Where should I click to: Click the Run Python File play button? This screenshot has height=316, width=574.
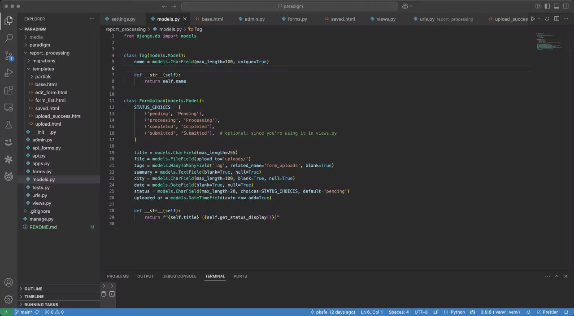533,19
